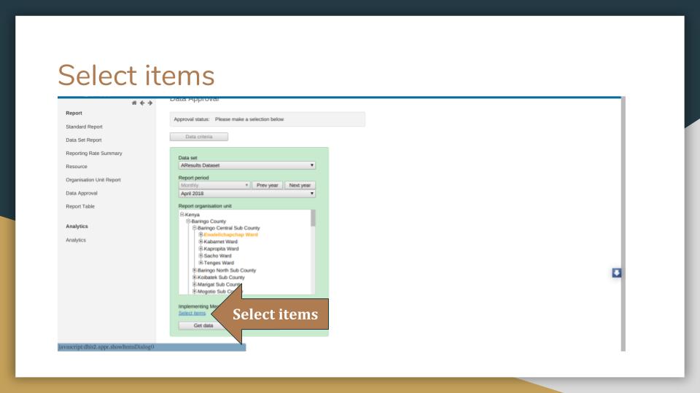Open the Data set dropdown
700x393 pixels.
click(247, 165)
